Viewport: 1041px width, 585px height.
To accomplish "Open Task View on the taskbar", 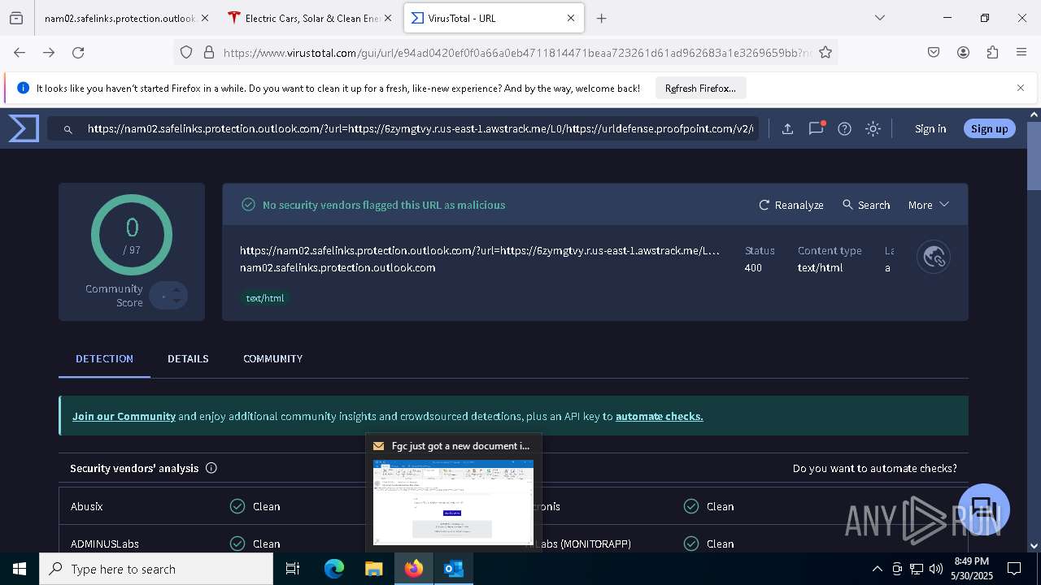I will click(x=293, y=569).
